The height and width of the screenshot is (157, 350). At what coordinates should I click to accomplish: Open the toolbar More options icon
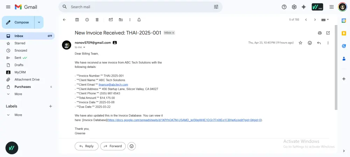(130, 20)
